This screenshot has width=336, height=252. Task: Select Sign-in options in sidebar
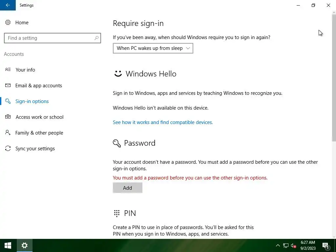click(32, 101)
